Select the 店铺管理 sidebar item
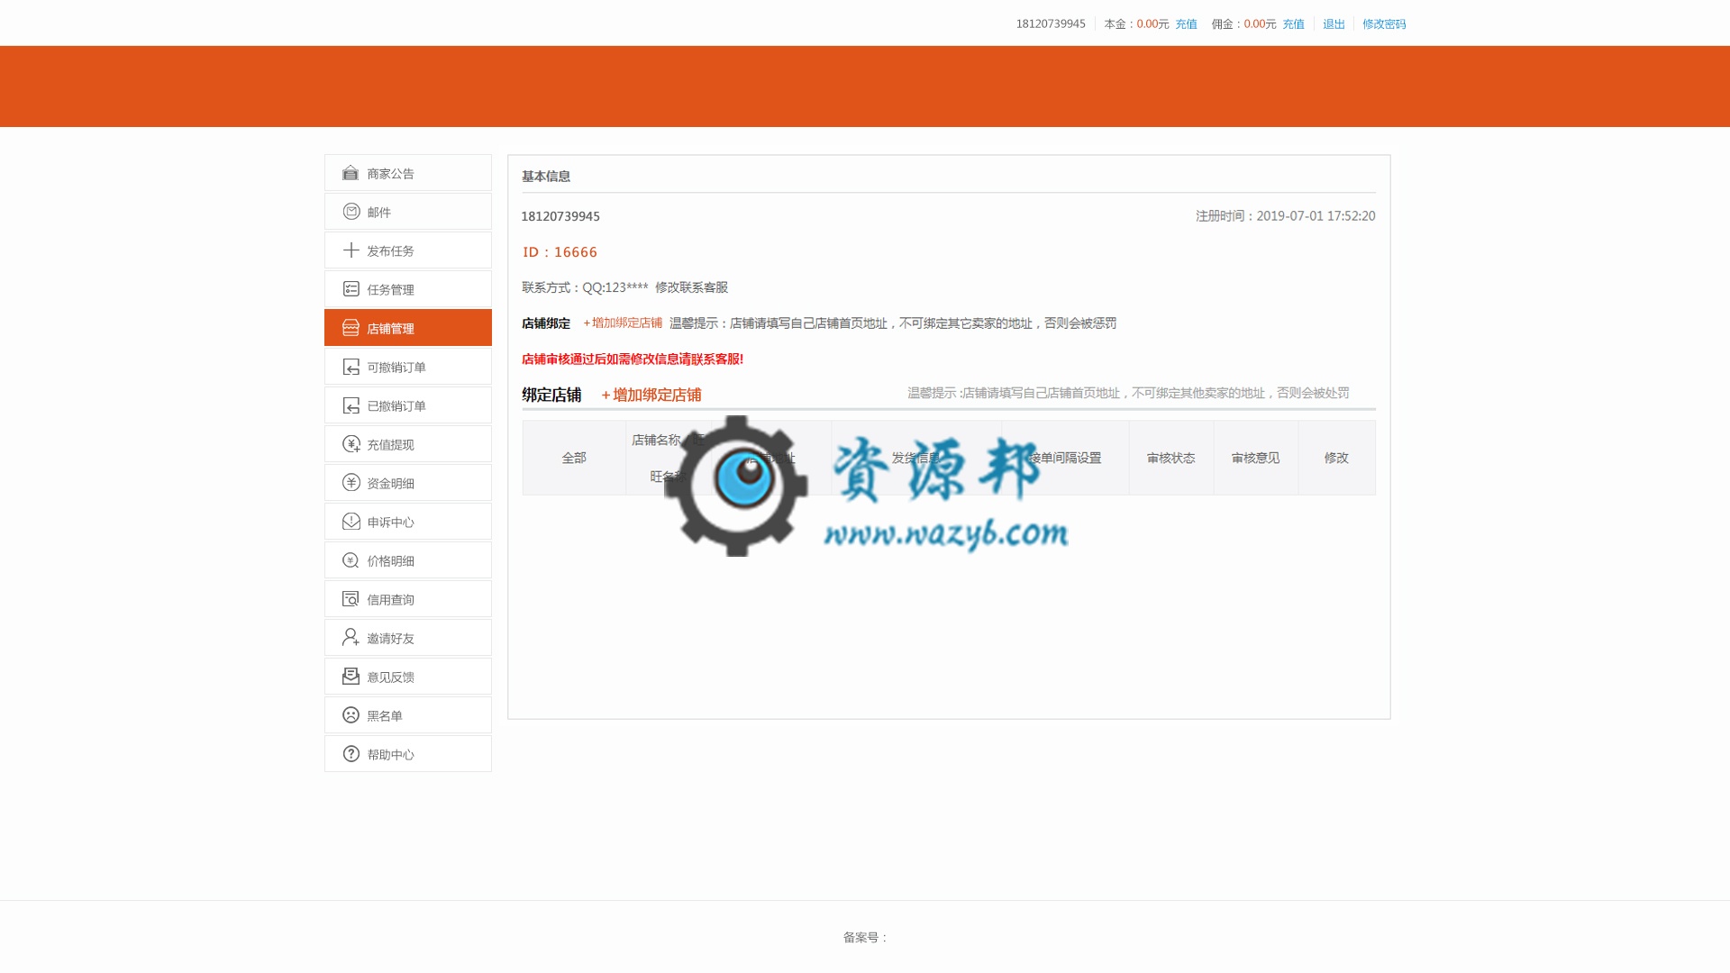Screen dimensions: 1730x973 pos(408,328)
